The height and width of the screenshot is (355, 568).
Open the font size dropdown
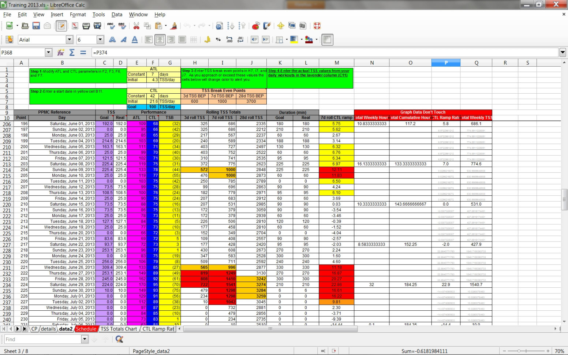(100, 40)
